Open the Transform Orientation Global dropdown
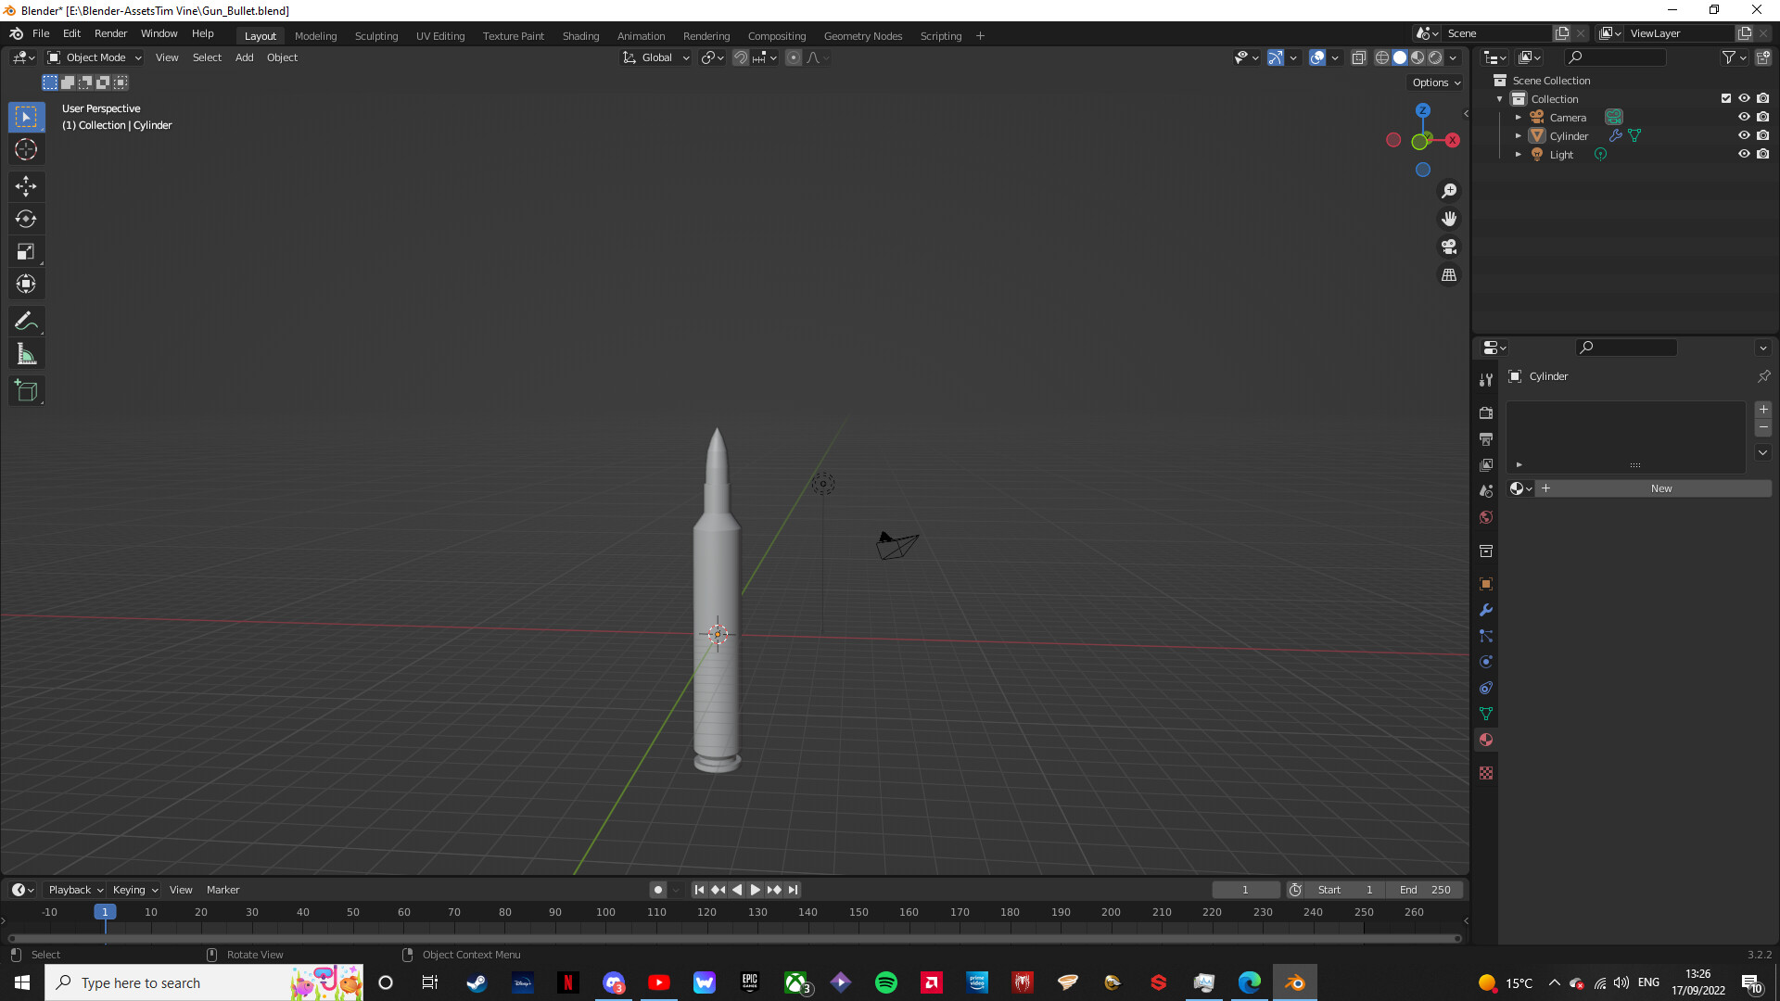This screenshot has height=1001, width=1780. [655, 57]
